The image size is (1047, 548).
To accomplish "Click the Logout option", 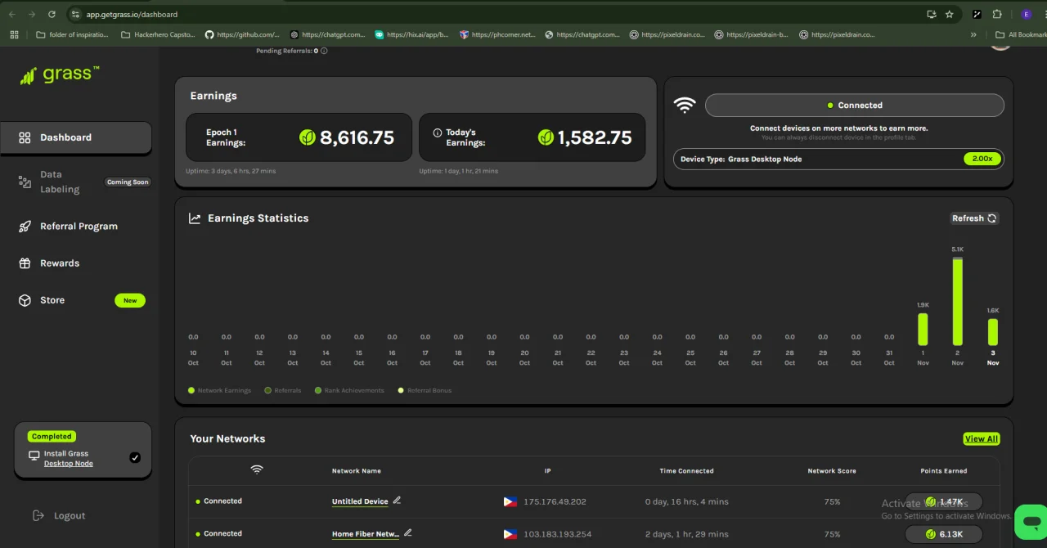I will click(70, 516).
